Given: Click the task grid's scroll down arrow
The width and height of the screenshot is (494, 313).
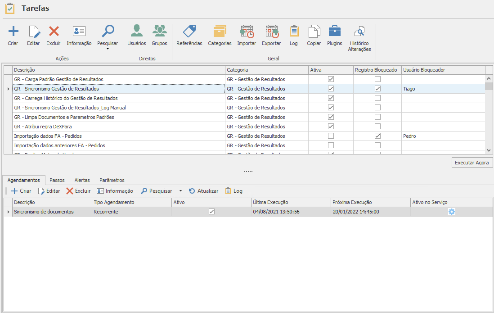Looking at the screenshot, I should coord(489,150).
